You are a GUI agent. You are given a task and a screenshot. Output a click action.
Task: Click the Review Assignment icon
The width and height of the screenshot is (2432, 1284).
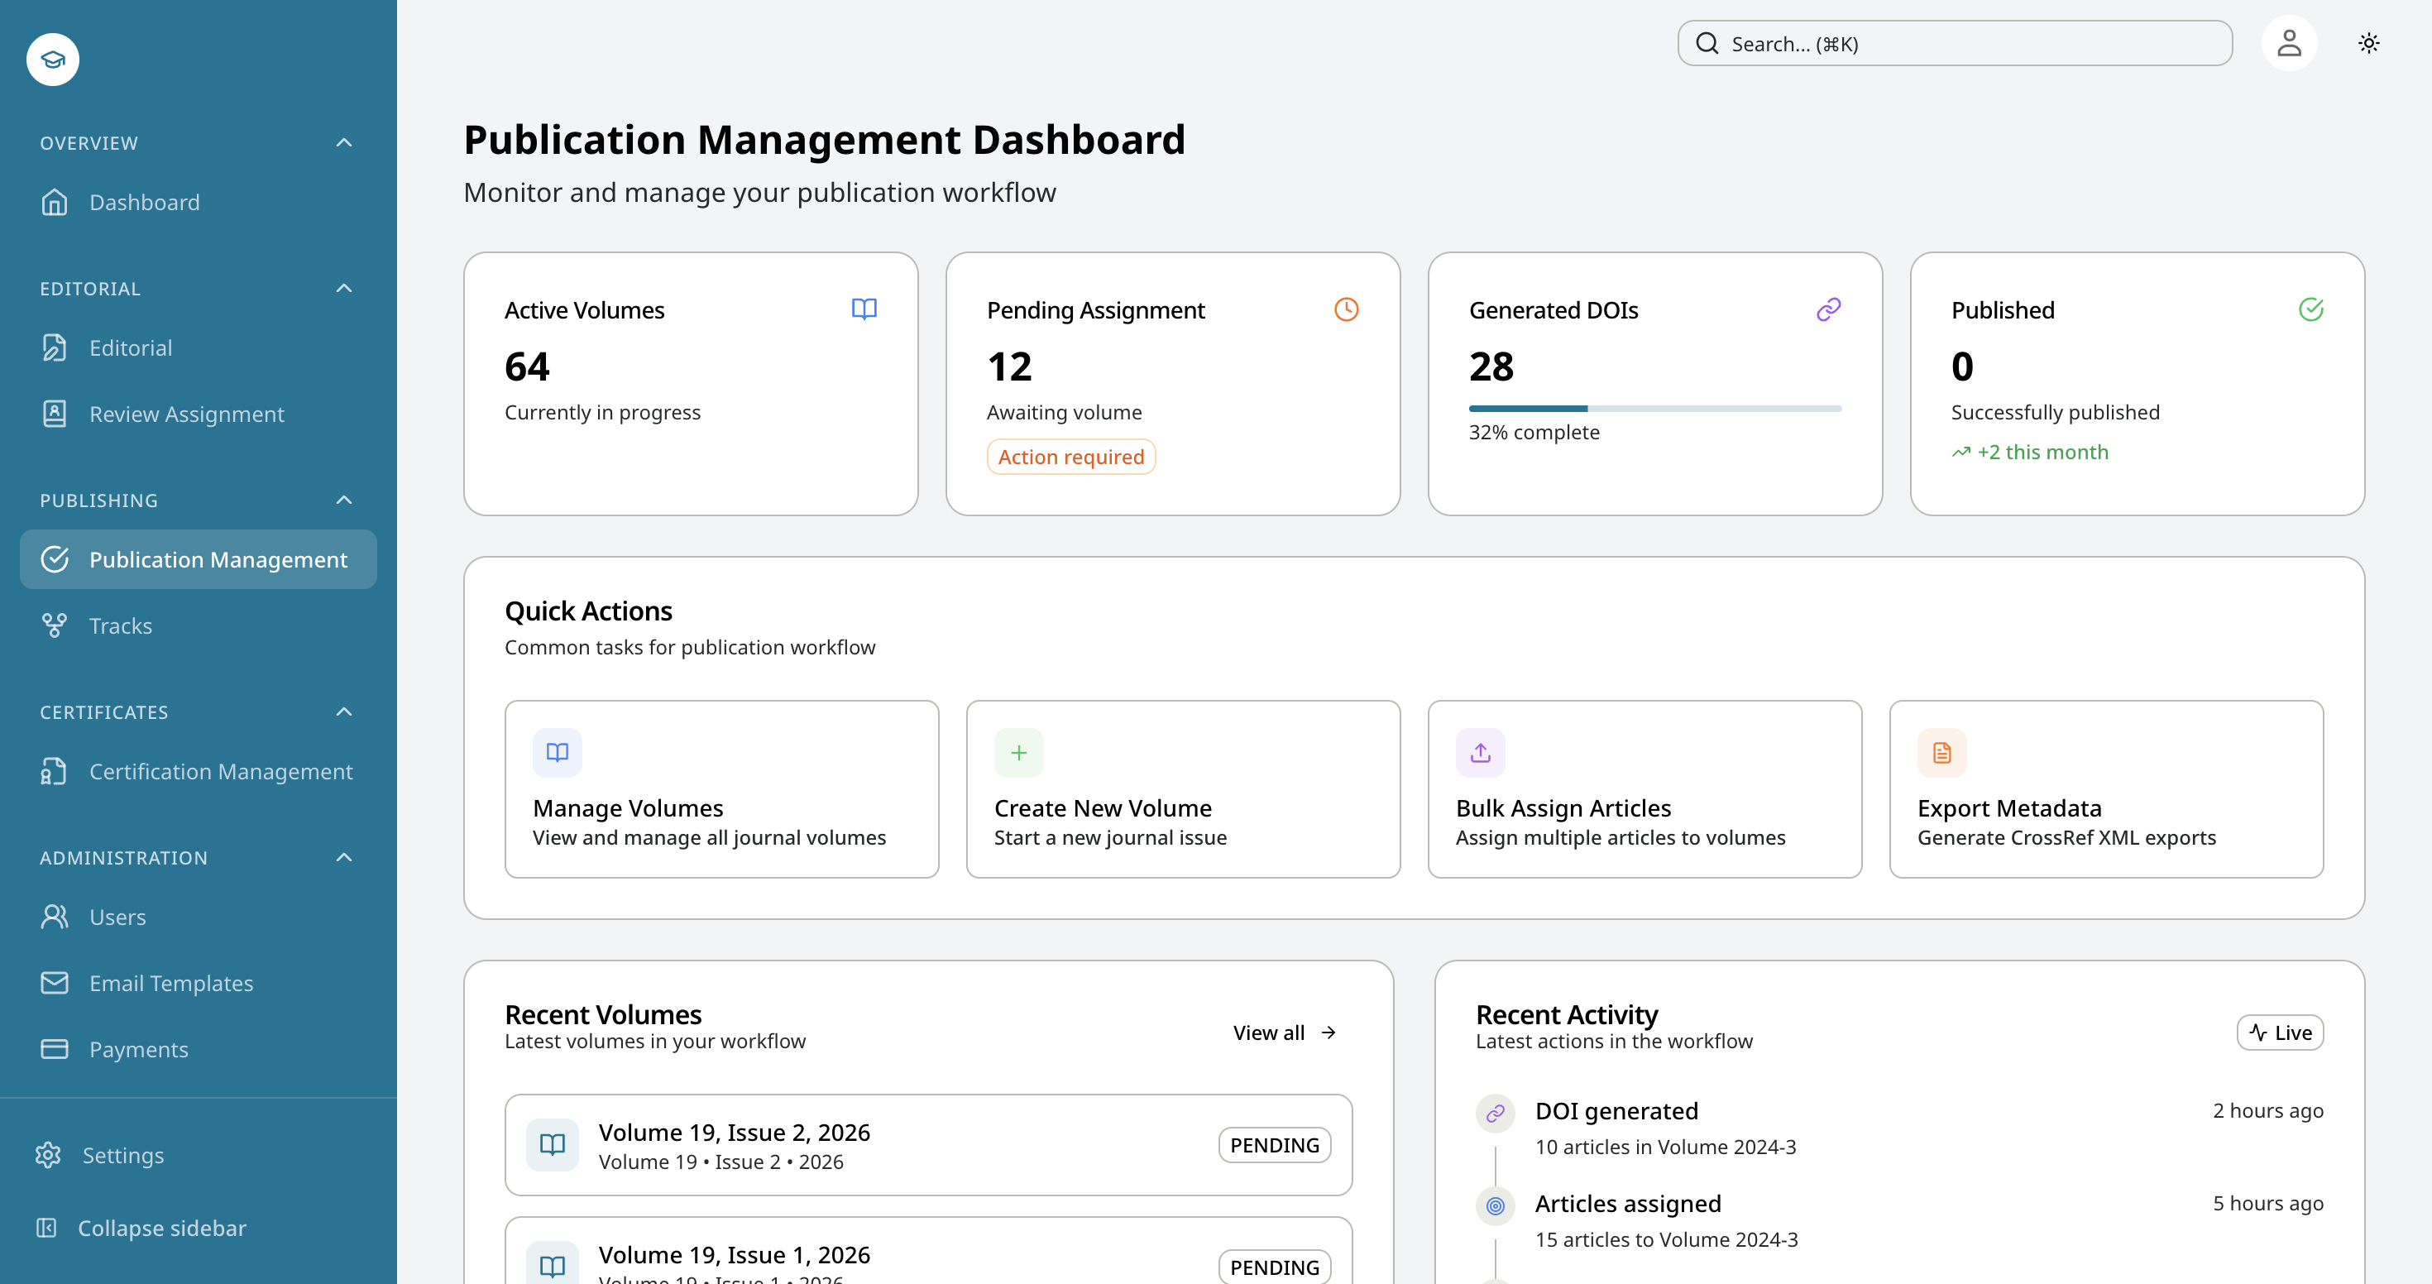click(x=55, y=414)
